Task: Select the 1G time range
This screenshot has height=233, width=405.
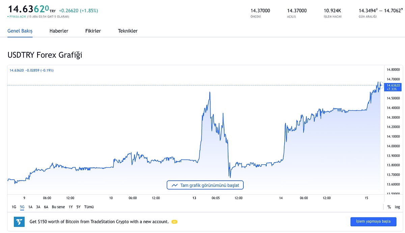Action: 14,207
